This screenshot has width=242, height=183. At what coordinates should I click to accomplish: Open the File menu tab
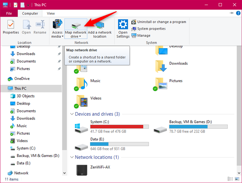pos(9,13)
